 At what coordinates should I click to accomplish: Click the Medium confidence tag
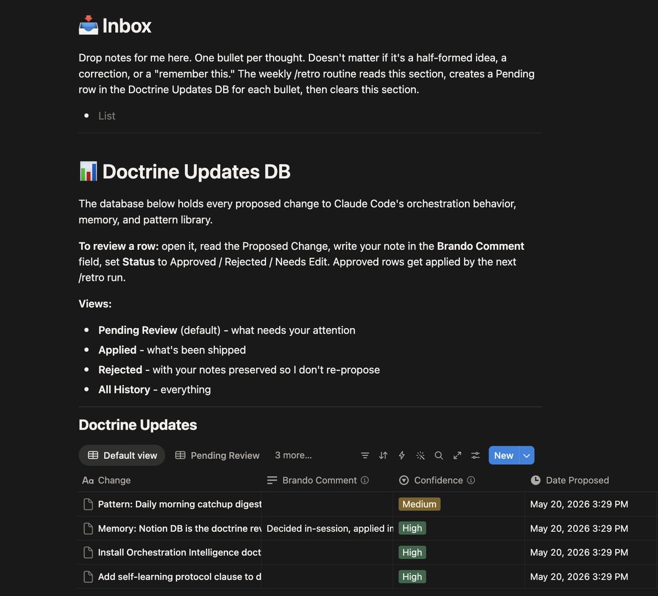419,504
